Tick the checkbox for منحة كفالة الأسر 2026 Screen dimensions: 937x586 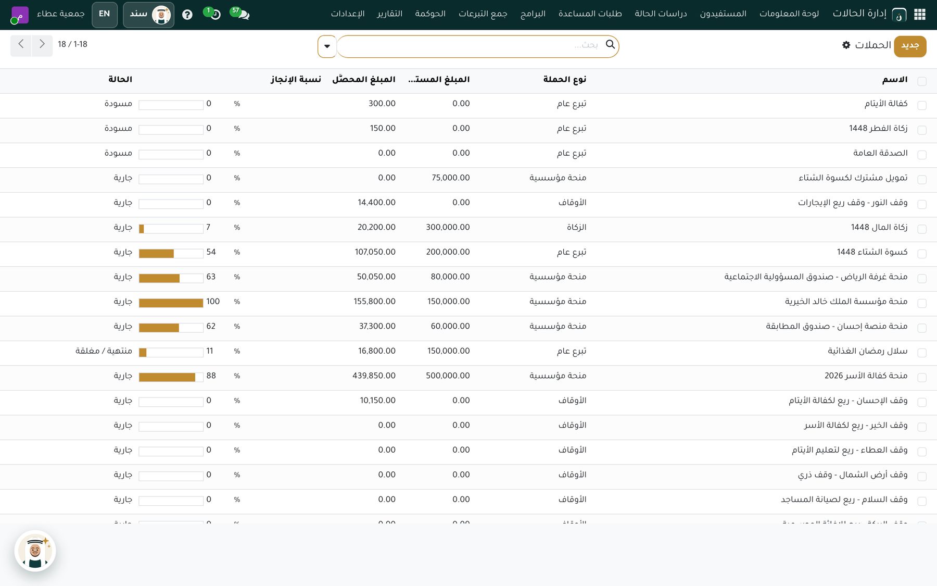(922, 378)
